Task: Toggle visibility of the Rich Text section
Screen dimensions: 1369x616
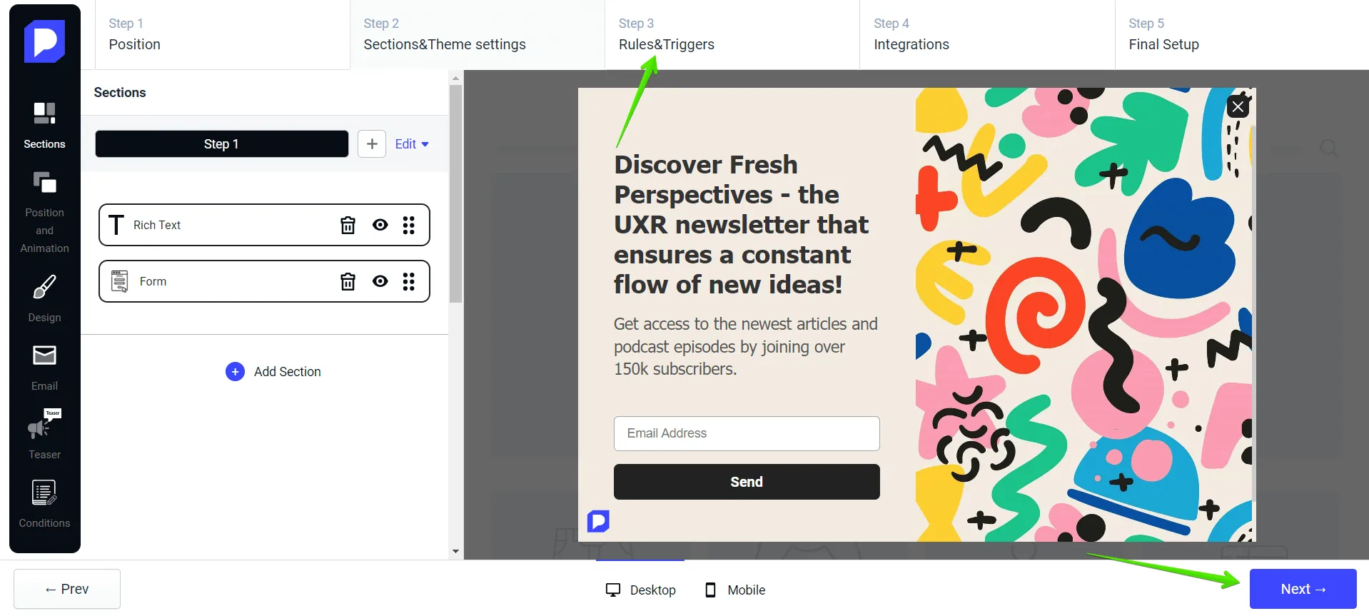Action: (x=379, y=225)
